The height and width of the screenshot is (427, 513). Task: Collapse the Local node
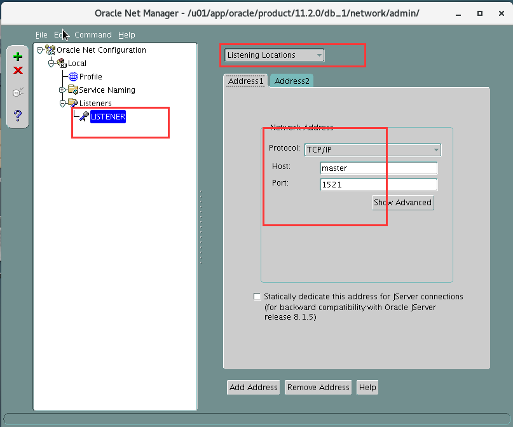click(x=51, y=63)
